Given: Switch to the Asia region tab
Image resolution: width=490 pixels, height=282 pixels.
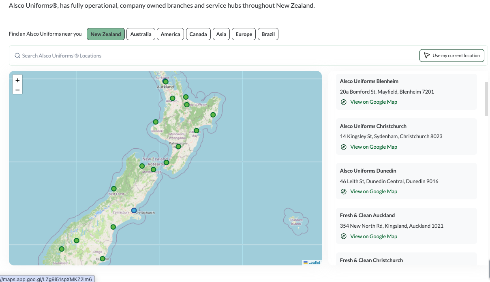Looking at the screenshot, I should pos(221,34).
